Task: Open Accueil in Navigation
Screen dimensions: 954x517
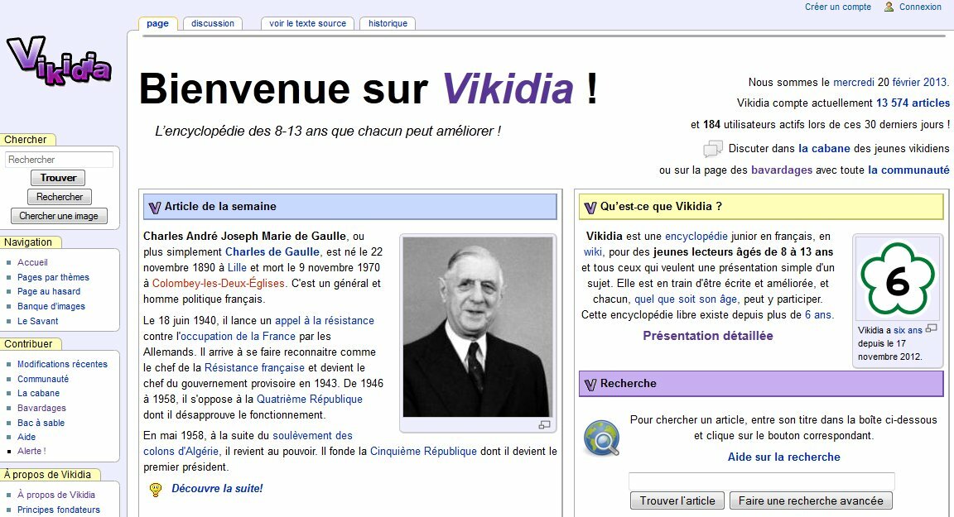Action: 32,262
